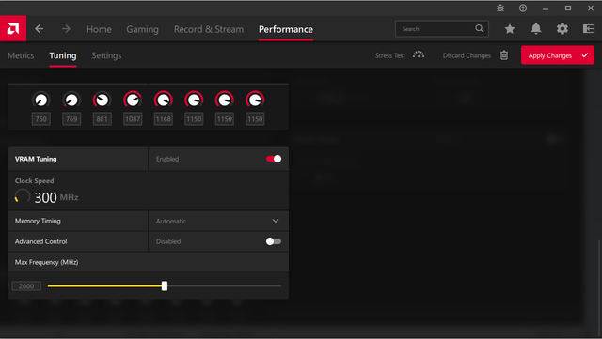This screenshot has height=339, width=602.
Task: Click the Stress Test gauge icon
Action: (x=419, y=55)
